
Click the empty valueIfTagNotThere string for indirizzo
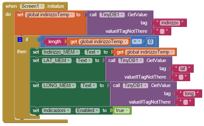(162, 31)
